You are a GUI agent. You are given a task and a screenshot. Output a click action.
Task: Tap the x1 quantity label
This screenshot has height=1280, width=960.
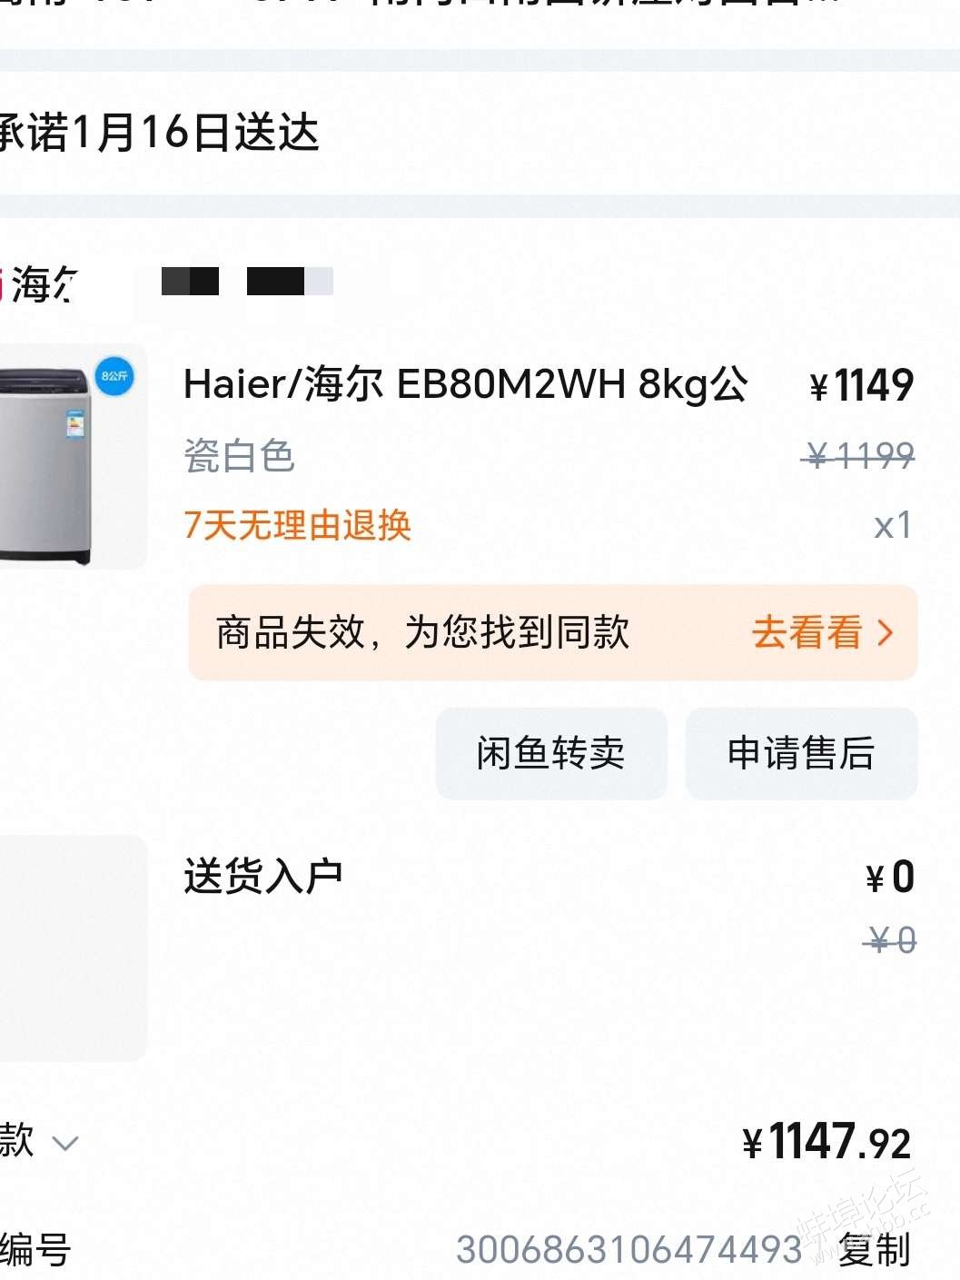click(x=893, y=526)
